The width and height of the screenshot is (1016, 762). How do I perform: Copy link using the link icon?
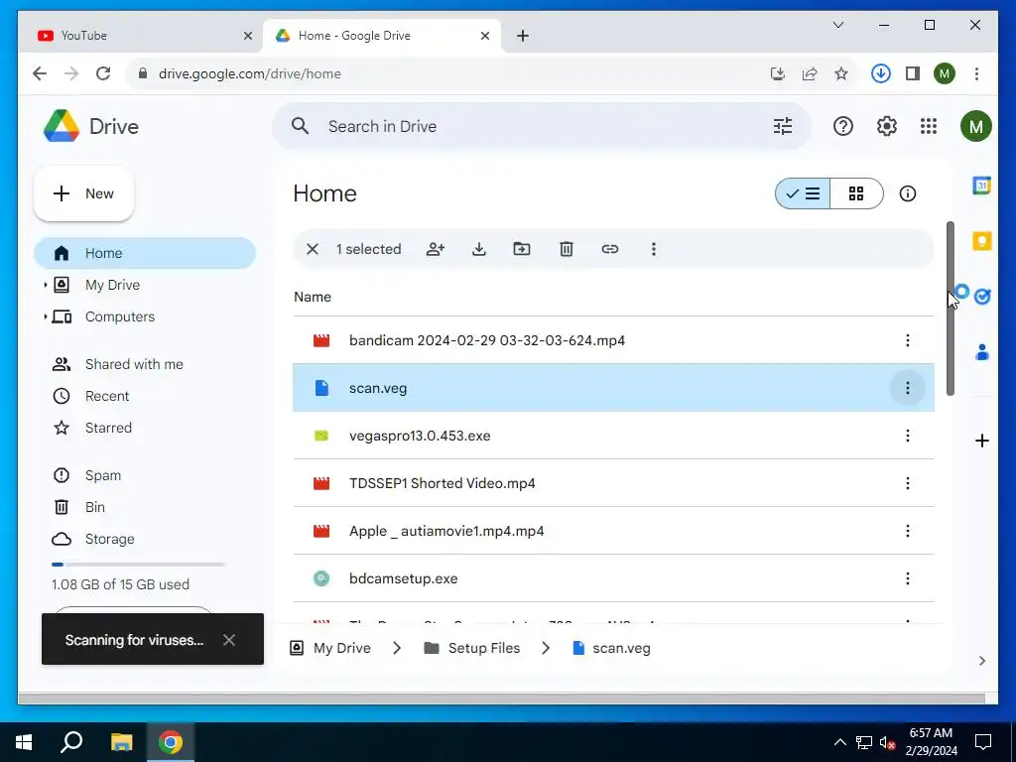click(x=610, y=249)
